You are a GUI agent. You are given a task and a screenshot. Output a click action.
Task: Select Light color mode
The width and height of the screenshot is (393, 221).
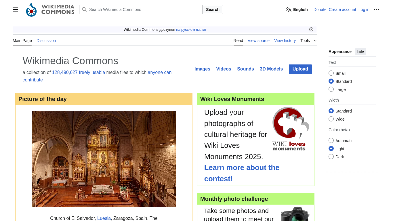tap(331, 149)
